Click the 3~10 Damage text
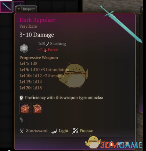 pos(36,35)
